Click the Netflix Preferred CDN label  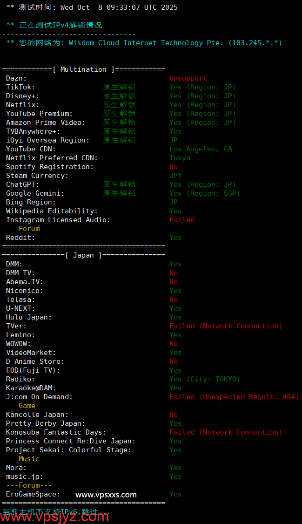[x=52, y=158]
